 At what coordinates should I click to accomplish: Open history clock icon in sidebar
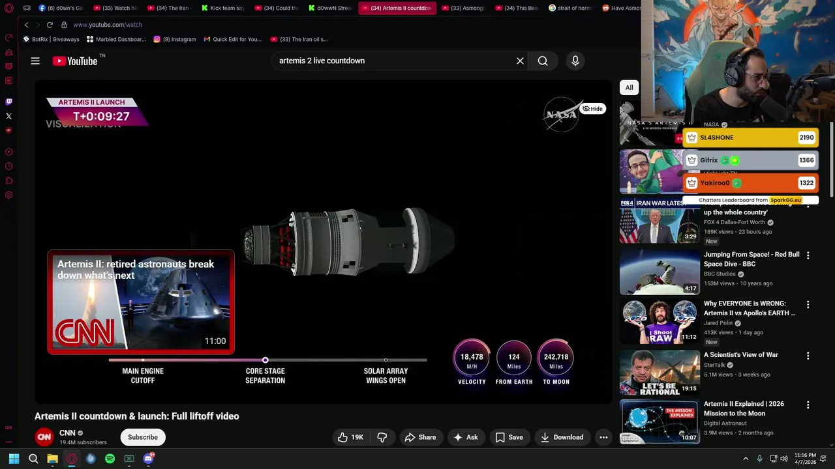[x=8, y=166]
